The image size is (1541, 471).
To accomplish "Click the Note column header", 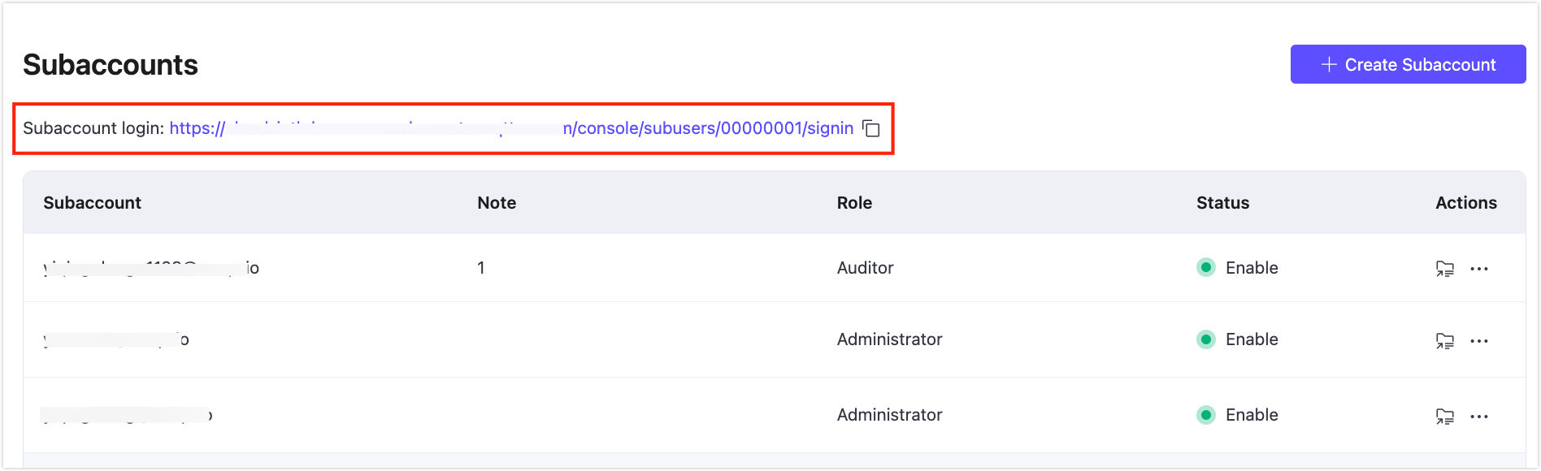I will click(497, 203).
